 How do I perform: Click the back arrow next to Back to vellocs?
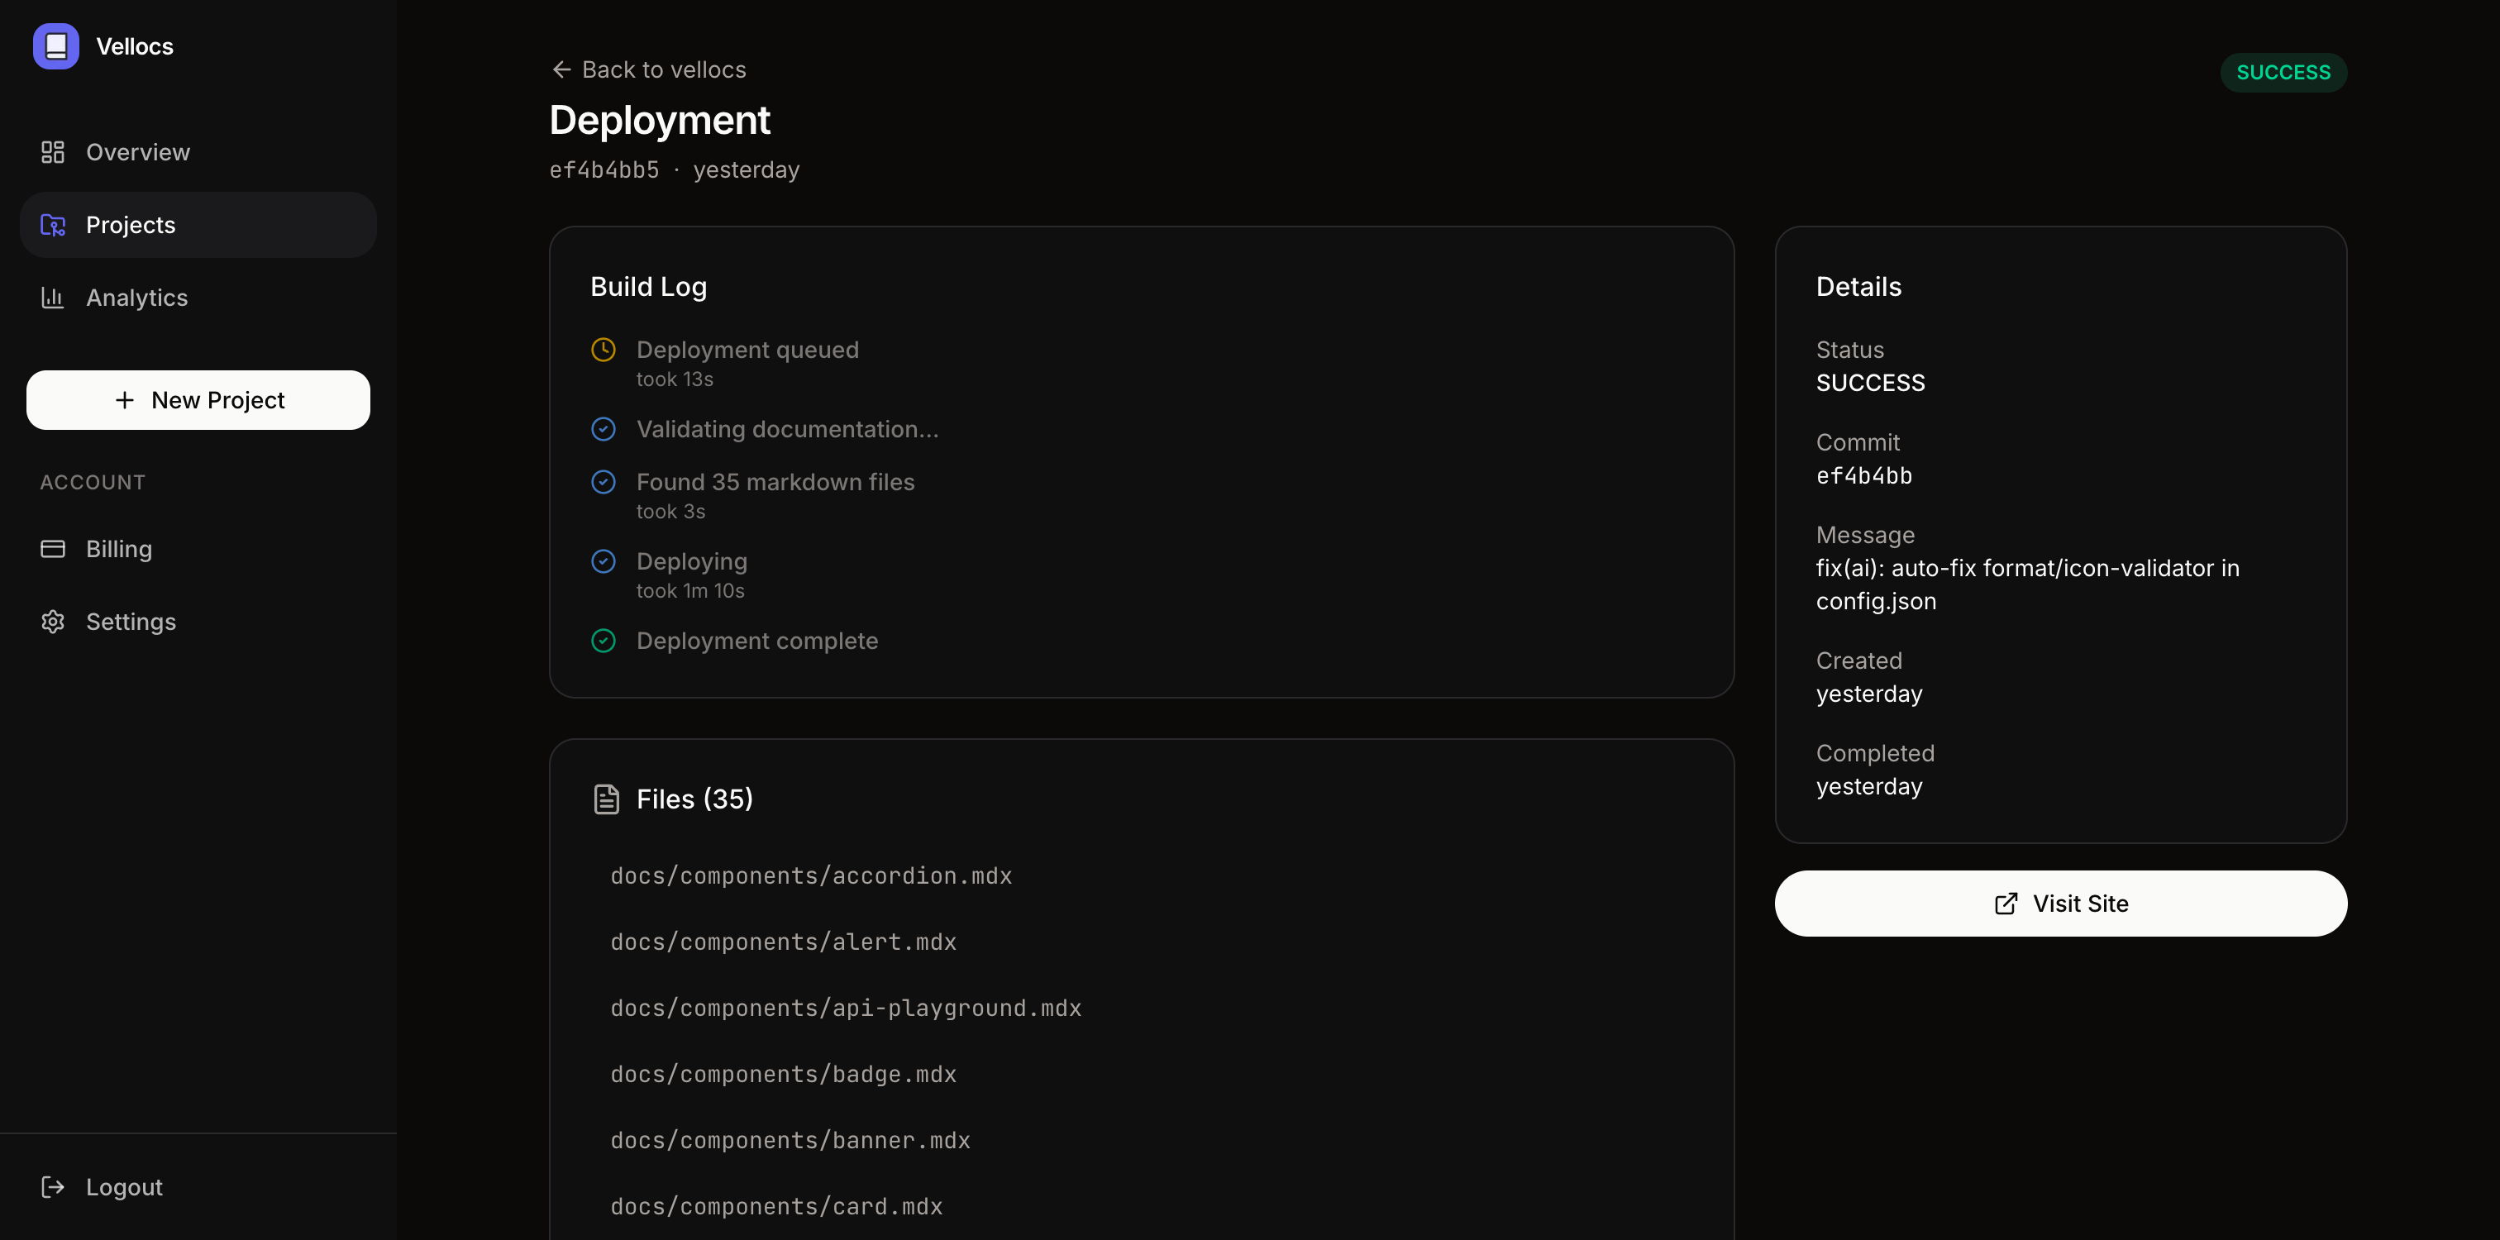coord(561,69)
